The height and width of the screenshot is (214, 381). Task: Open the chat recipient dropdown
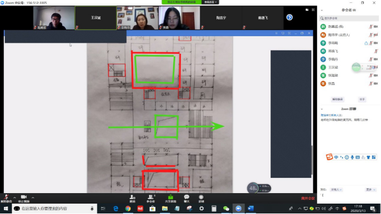click(336, 189)
